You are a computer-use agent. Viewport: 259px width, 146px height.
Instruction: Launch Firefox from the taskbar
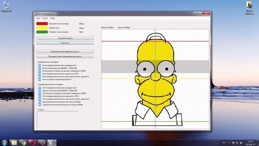click(42, 143)
